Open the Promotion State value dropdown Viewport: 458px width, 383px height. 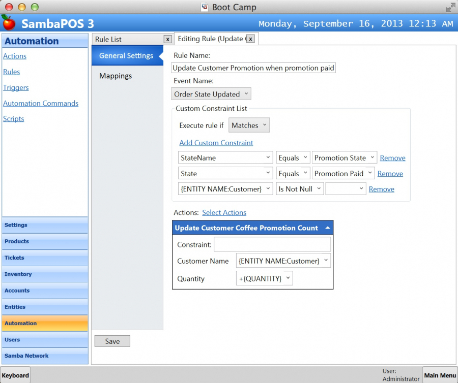(x=345, y=158)
